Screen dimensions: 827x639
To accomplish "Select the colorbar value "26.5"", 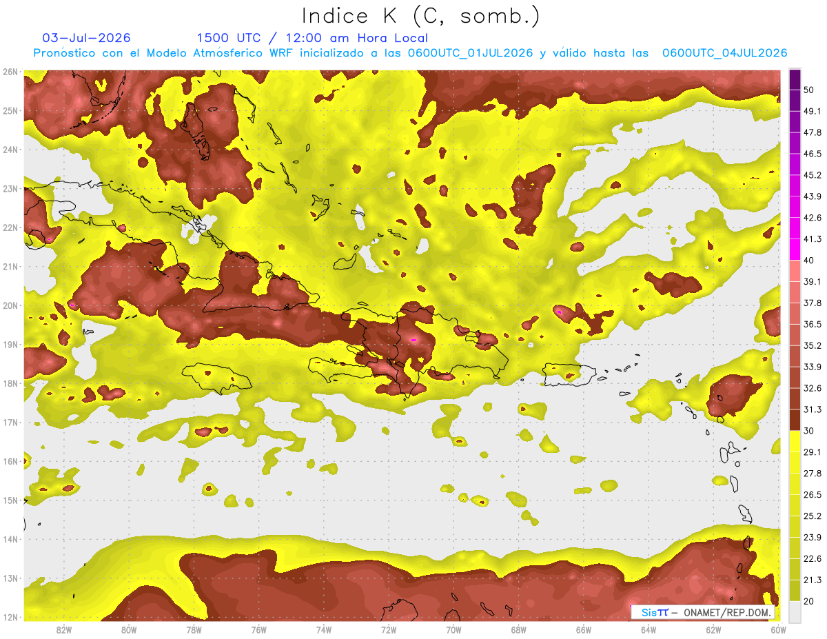I will coord(813,495).
